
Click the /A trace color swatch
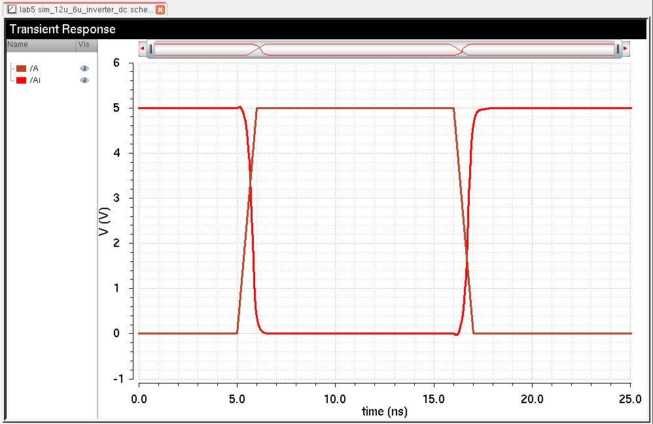[21, 69]
